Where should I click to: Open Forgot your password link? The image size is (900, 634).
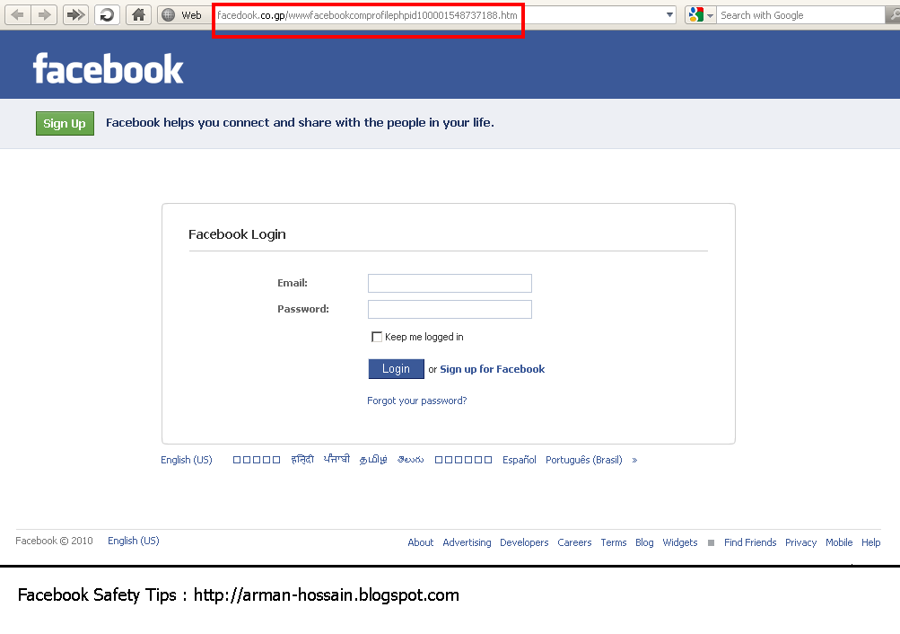[416, 401]
